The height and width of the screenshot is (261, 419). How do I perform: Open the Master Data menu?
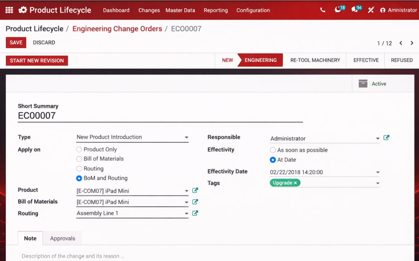180,10
